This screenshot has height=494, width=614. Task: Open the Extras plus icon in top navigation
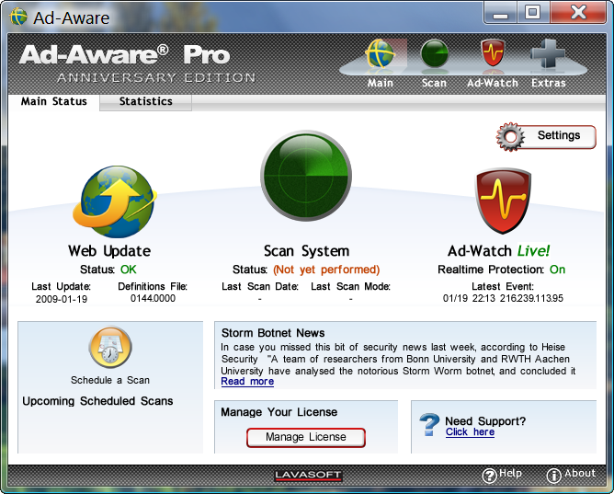[548, 53]
